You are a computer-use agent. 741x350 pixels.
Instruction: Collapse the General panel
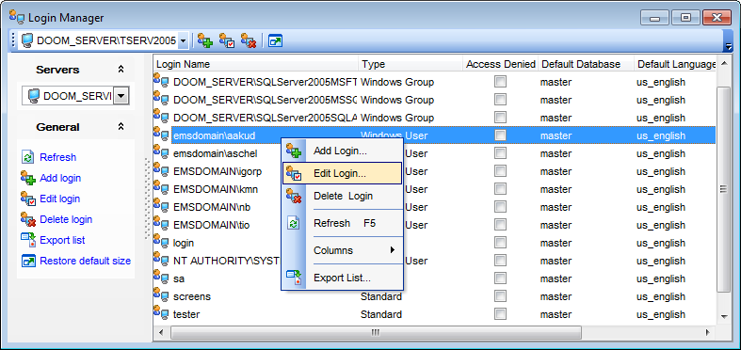tap(121, 127)
